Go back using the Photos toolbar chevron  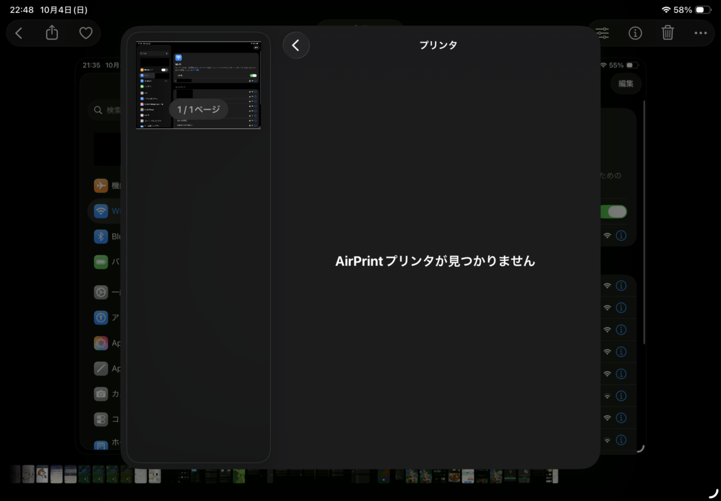point(19,33)
